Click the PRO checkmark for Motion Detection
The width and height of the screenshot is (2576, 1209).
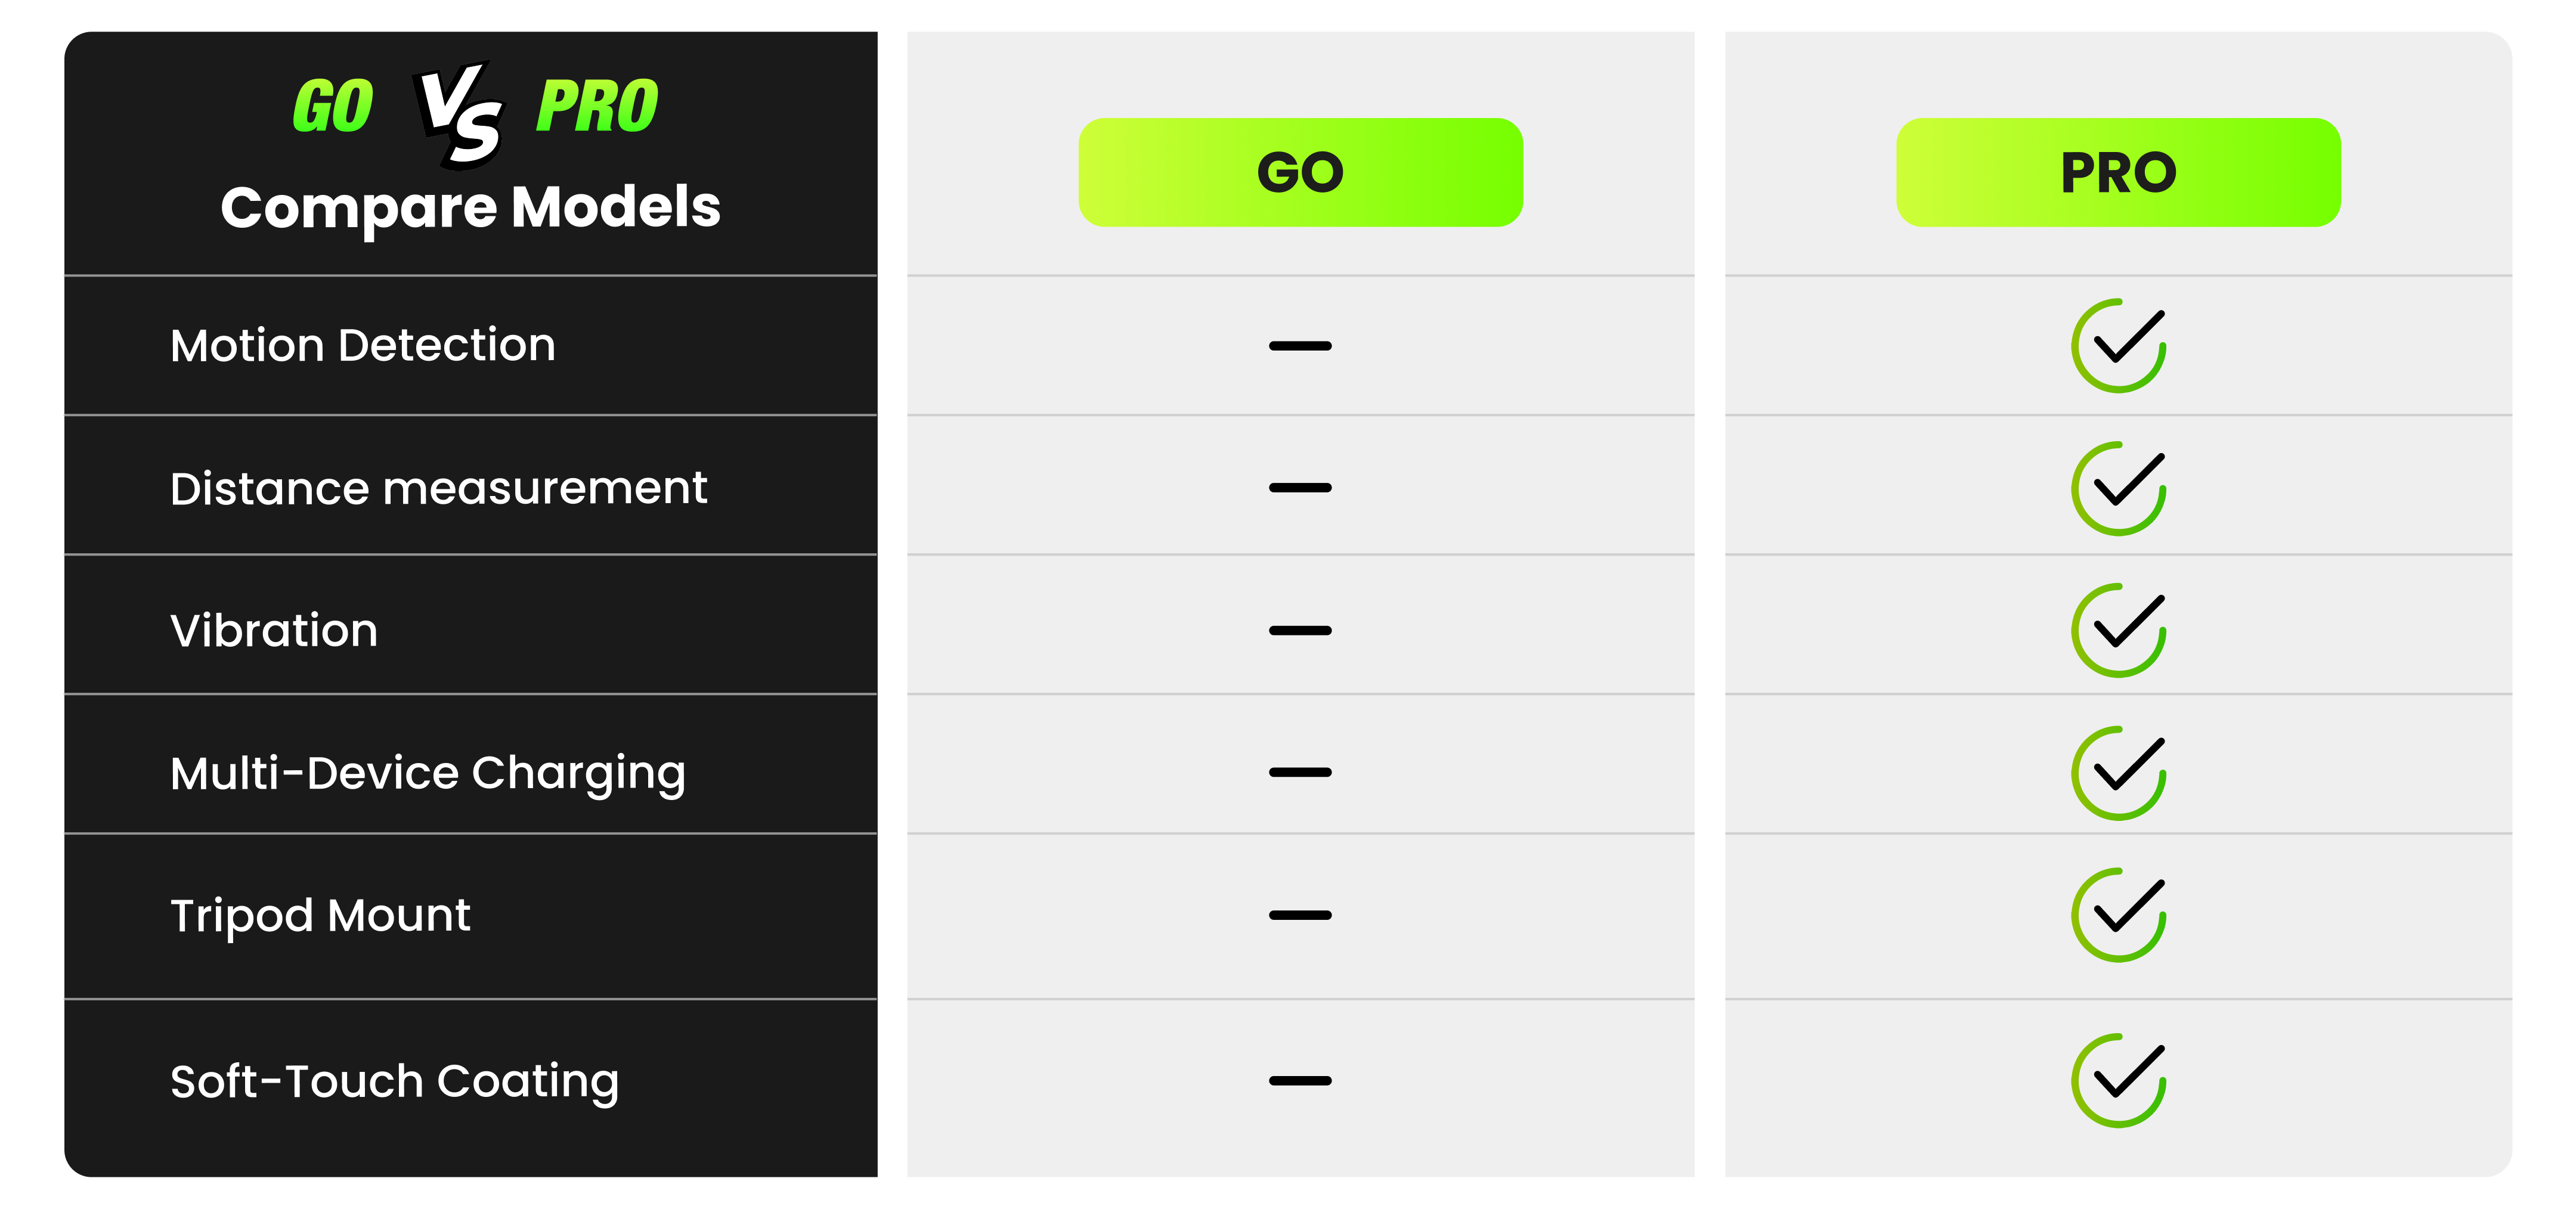click(x=2118, y=345)
